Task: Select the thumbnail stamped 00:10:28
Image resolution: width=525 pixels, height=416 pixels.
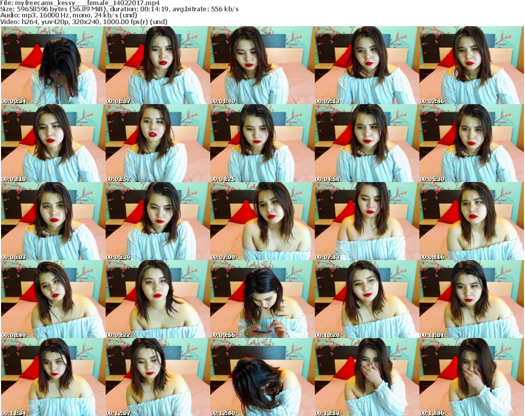Action: pos(367,299)
